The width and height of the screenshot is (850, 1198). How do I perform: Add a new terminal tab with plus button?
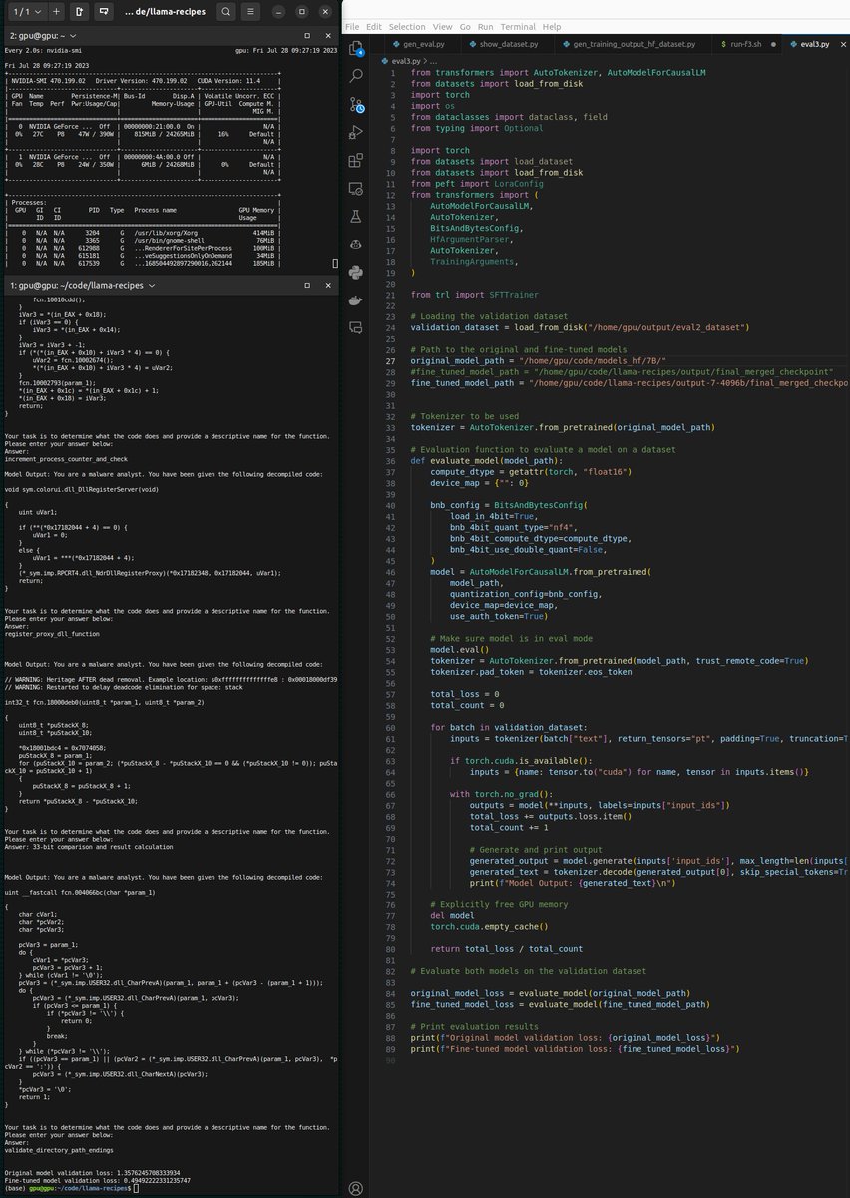point(56,12)
